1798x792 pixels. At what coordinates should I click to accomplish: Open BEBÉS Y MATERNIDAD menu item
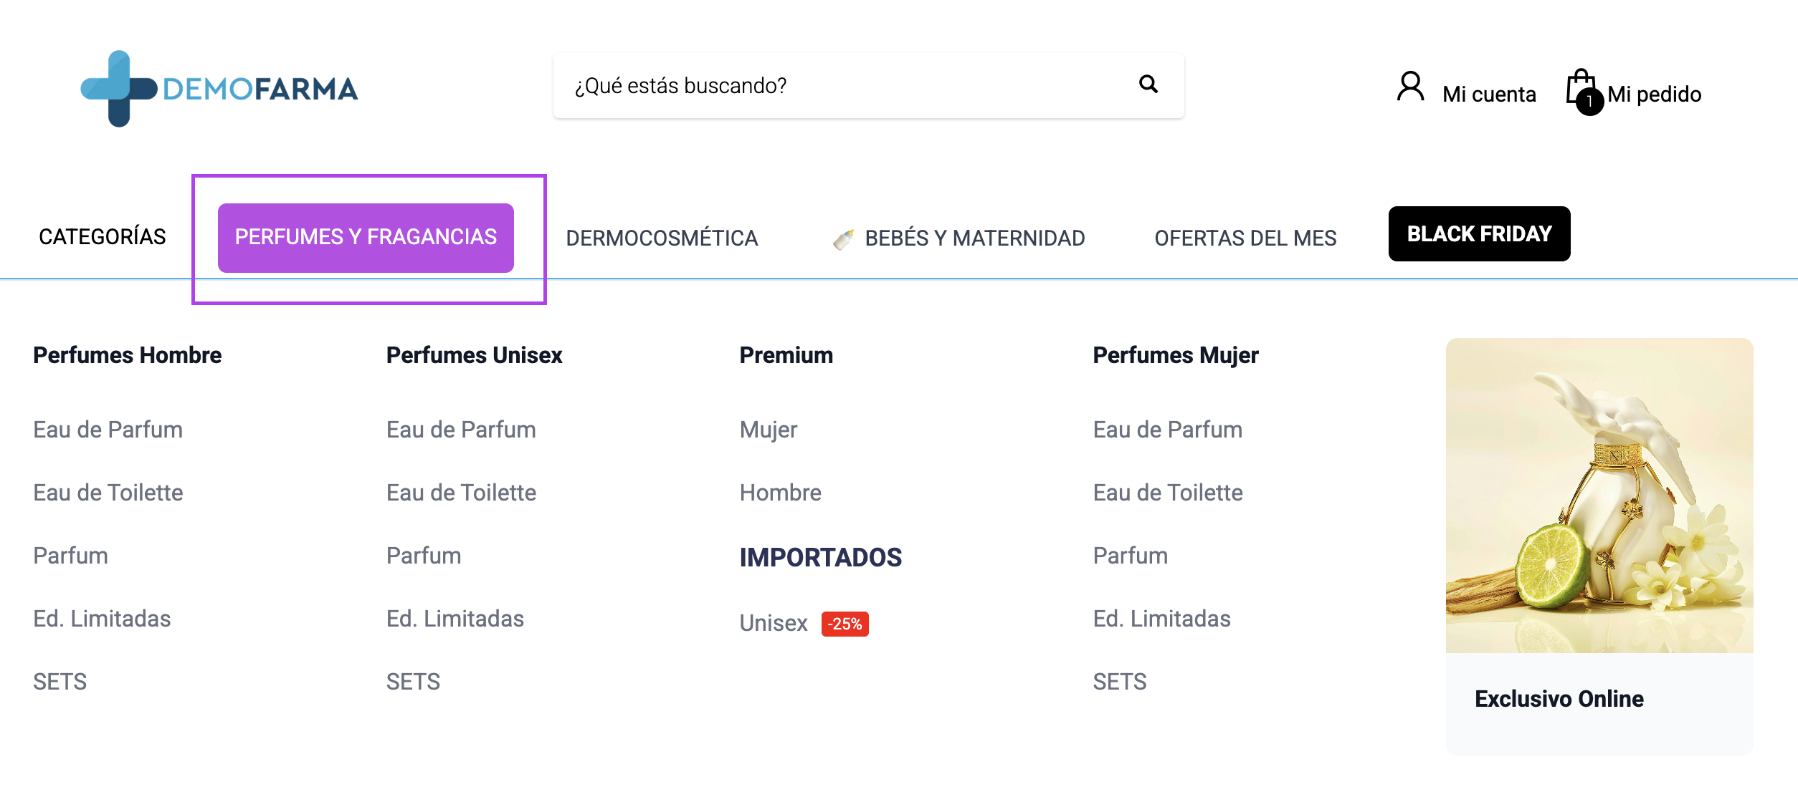click(x=974, y=238)
